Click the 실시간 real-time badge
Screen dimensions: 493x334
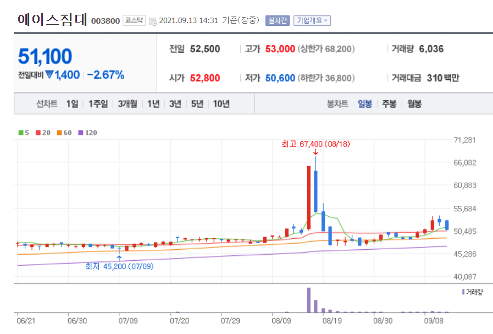pos(278,20)
